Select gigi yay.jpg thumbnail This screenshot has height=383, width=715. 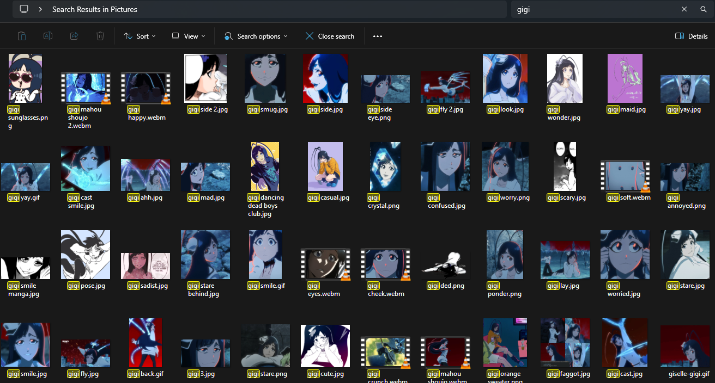click(x=685, y=89)
